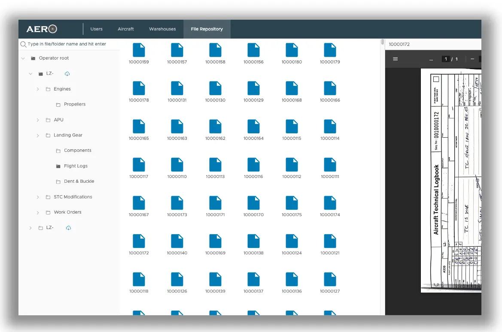Click the PDF zoom out minus button
This screenshot has width=502, height=332.
[472, 59]
